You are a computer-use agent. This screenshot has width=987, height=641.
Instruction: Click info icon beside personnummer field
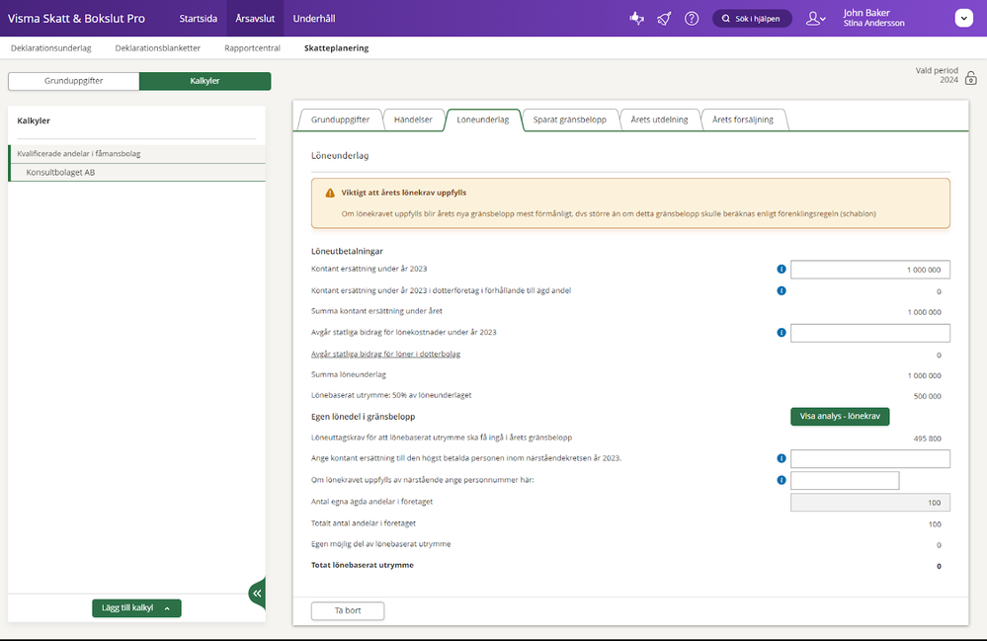click(781, 480)
